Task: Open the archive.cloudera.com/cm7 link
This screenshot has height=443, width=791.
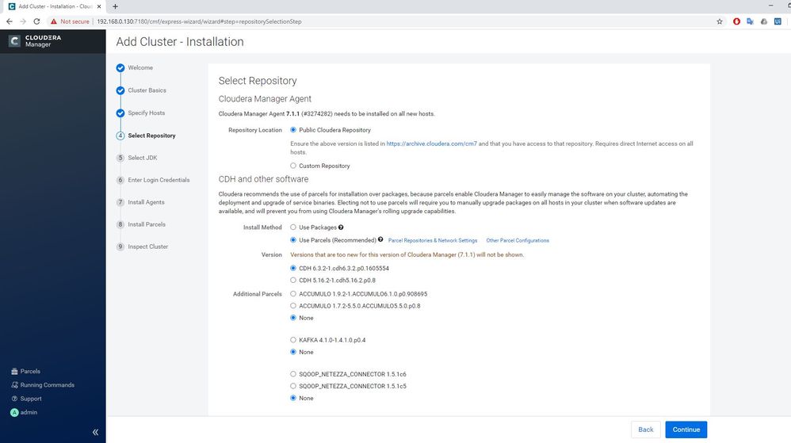Action: click(431, 143)
